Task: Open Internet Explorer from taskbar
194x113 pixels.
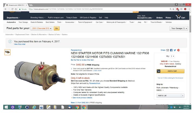Action: click(34, 107)
